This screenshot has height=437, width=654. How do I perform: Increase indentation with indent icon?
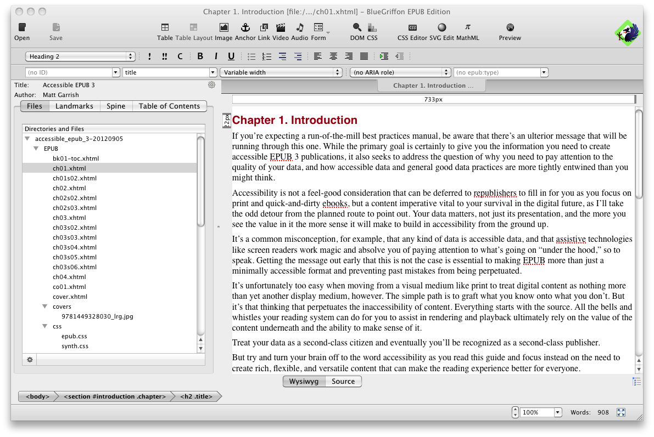[384, 56]
